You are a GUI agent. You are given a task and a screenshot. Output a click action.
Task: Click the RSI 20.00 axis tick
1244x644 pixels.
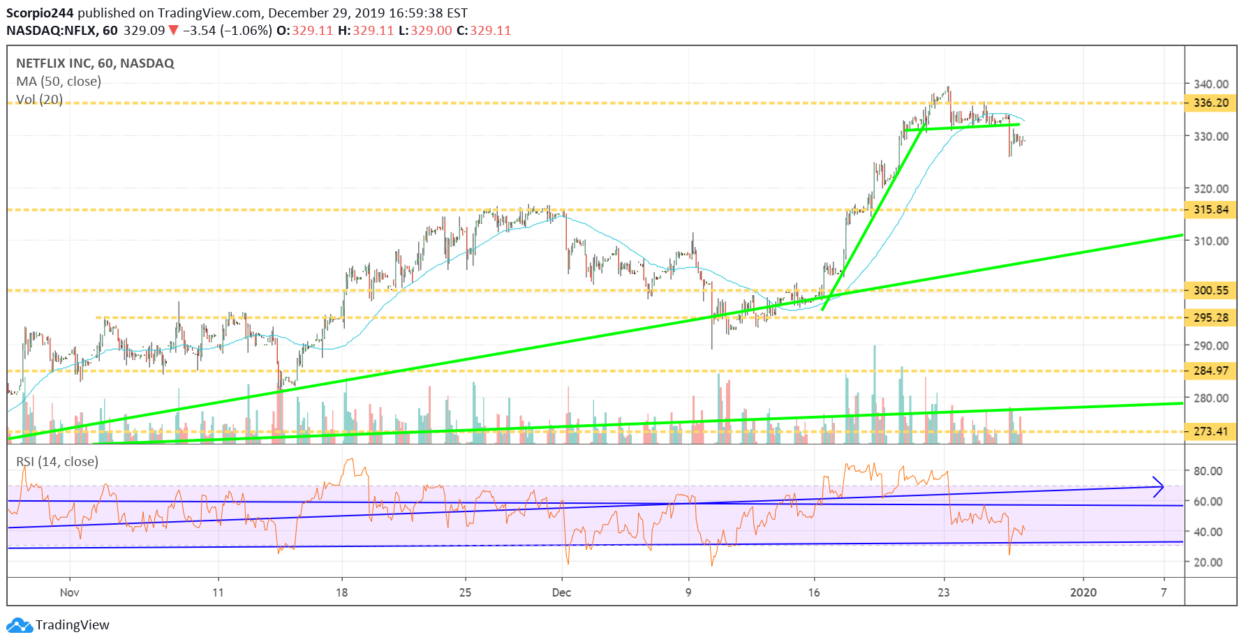click(x=1208, y=562)
